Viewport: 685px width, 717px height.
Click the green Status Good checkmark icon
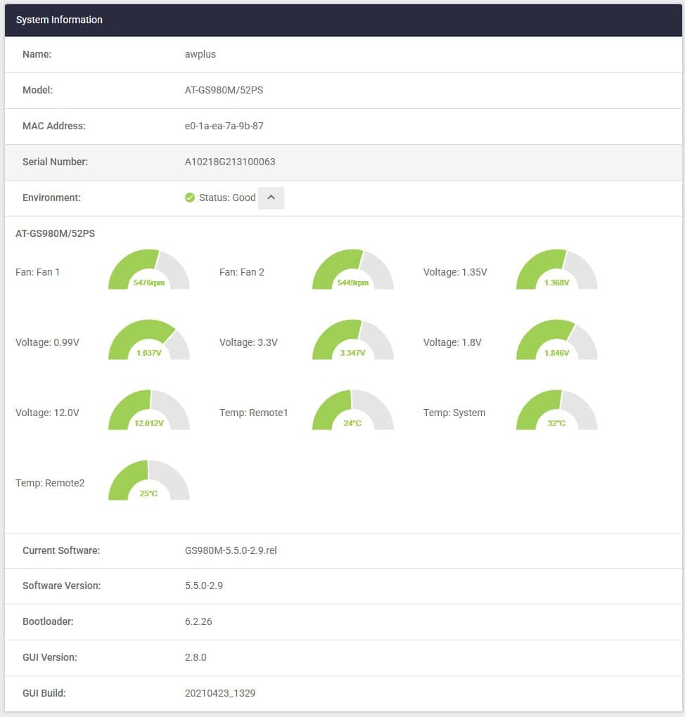[190, 198]
